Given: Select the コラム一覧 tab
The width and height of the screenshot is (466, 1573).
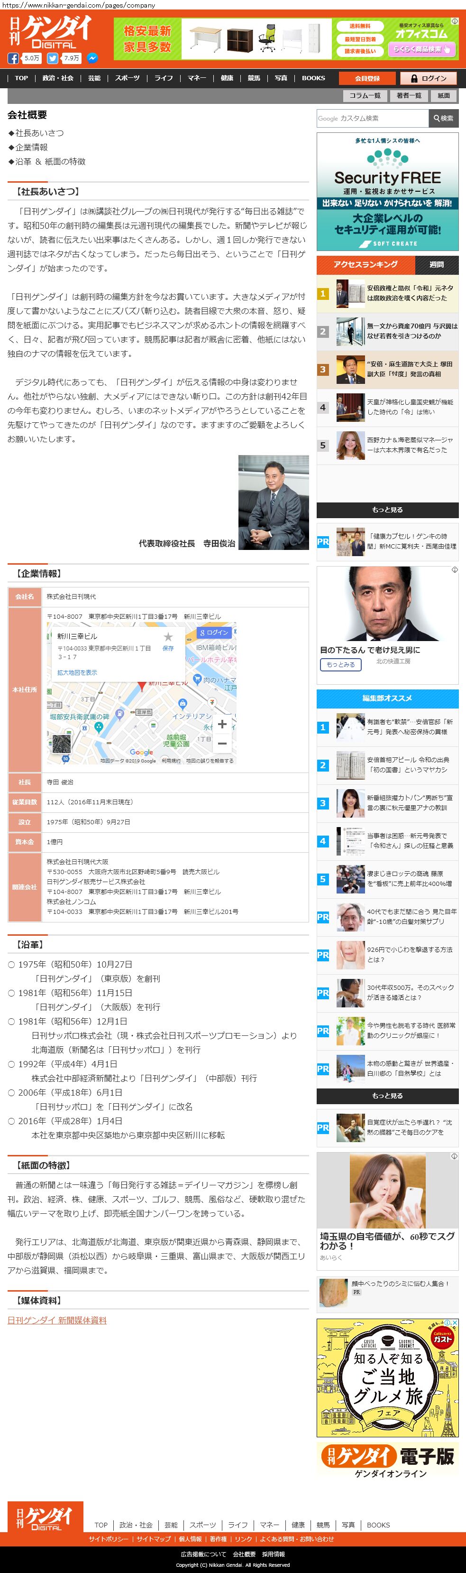Looking at the screenshot, I should 365,96.
